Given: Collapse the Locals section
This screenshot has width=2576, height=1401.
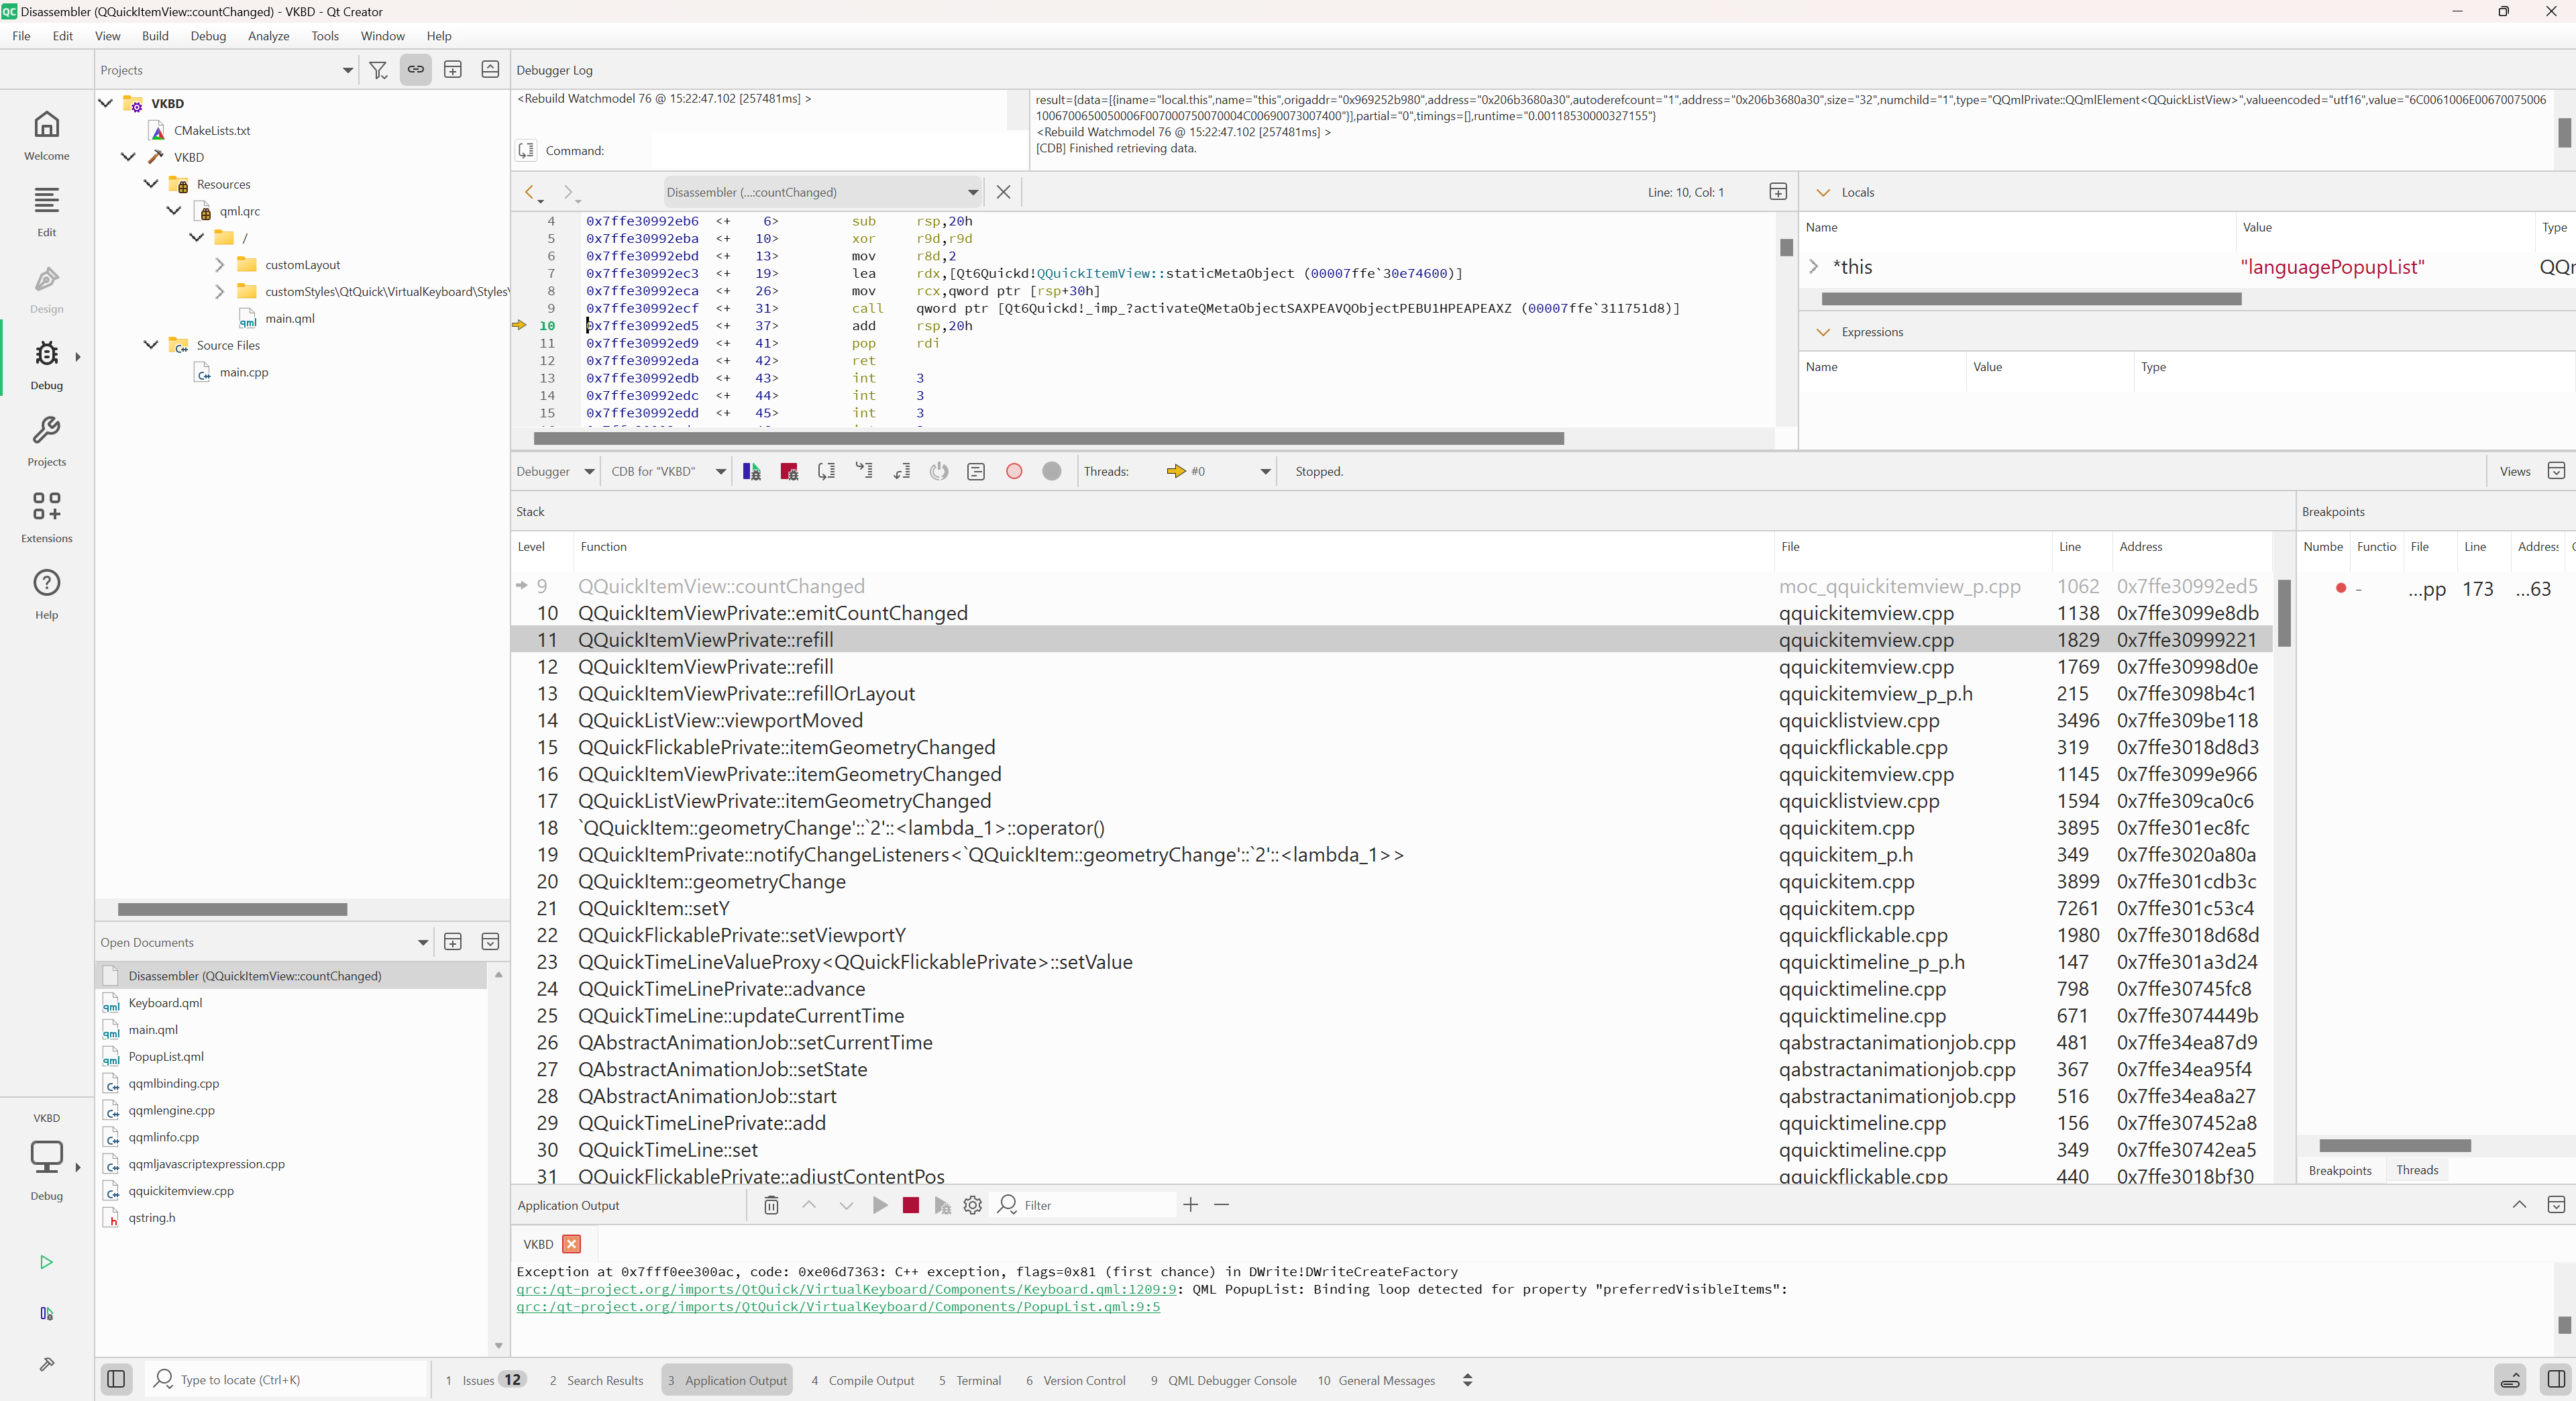Looking at the screenshot, I should [x=1823, y=192].
